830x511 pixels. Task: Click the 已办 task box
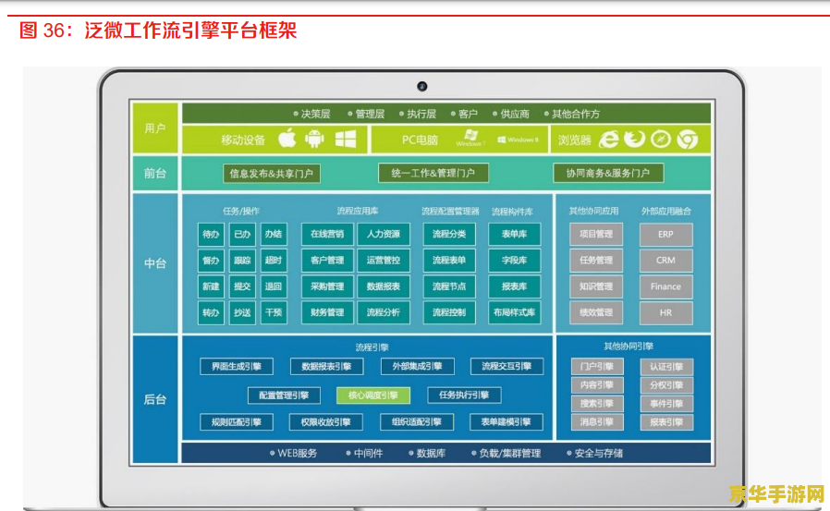click(x=242, y=235)
